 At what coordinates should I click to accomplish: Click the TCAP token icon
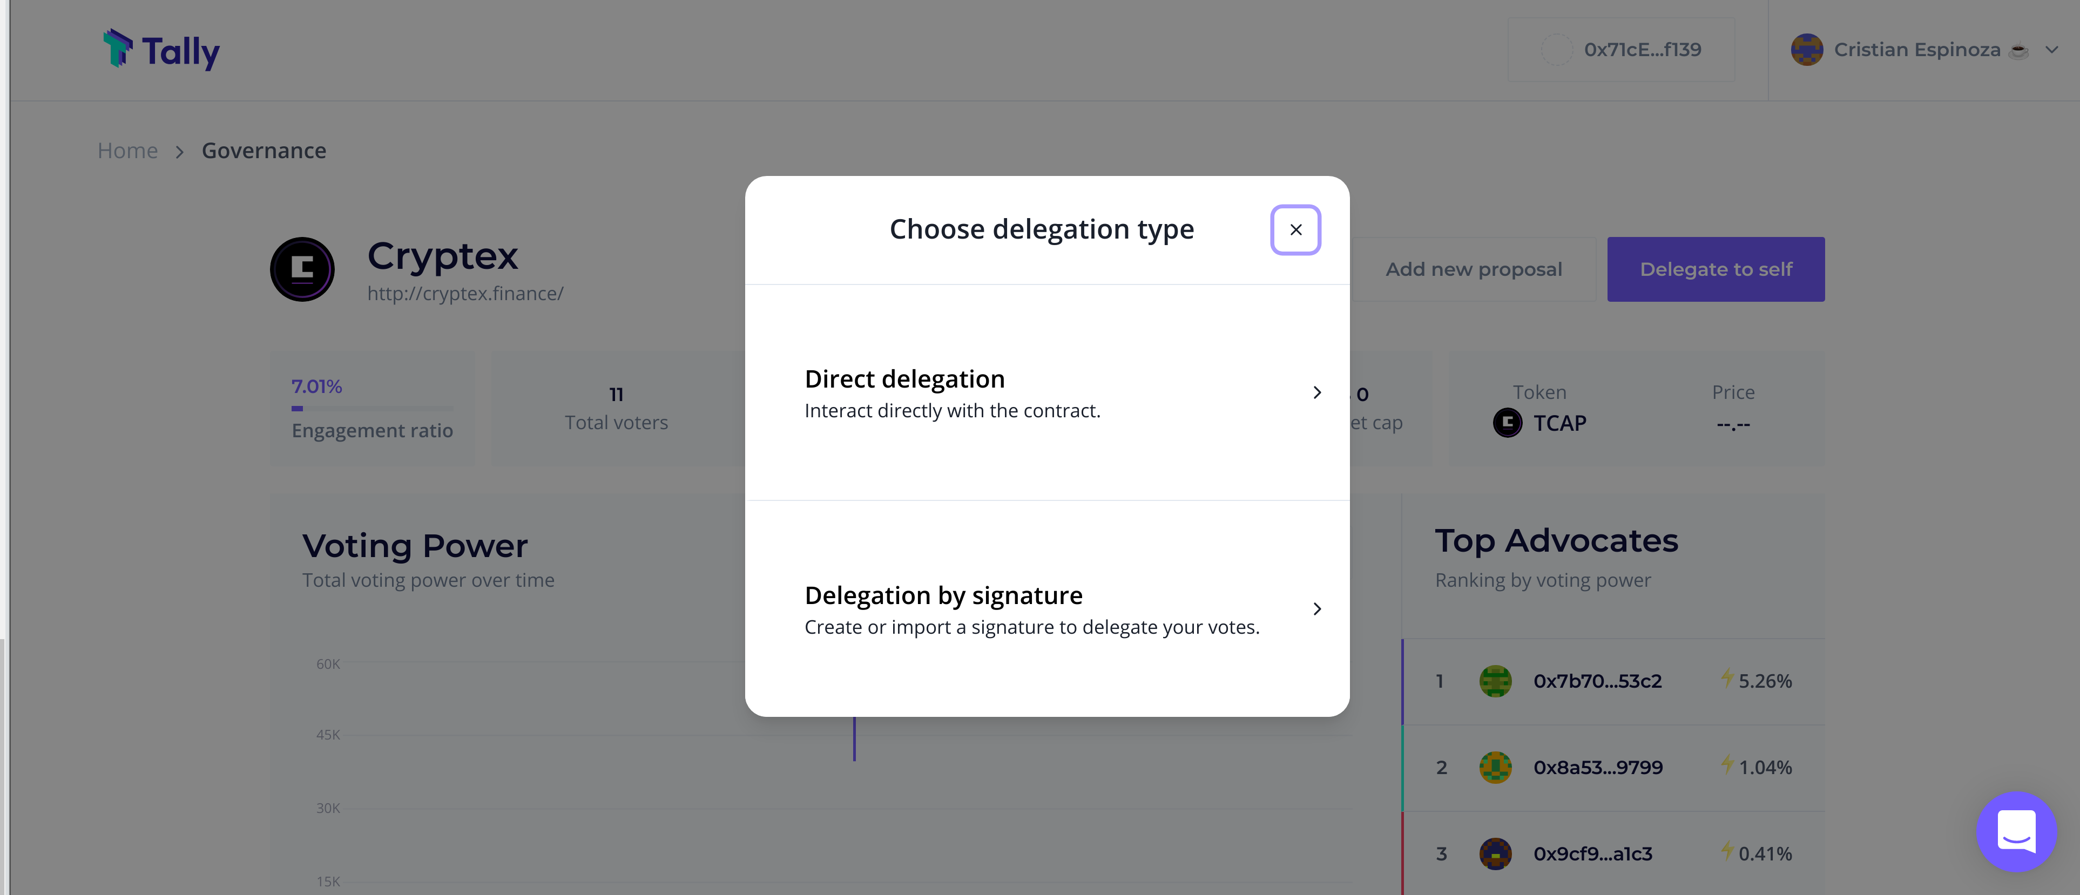coord(1507,423)
